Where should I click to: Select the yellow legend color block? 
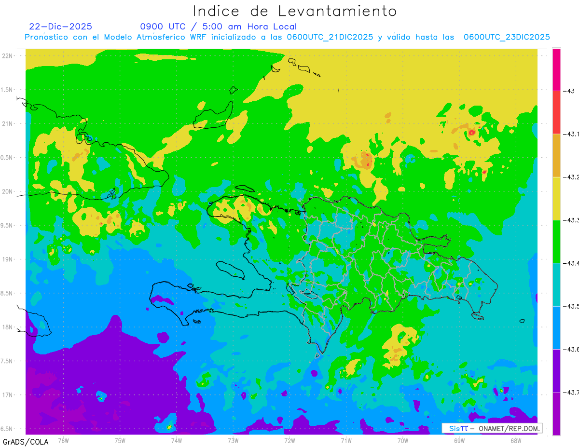pyautogui.click(x=556, y=198)
